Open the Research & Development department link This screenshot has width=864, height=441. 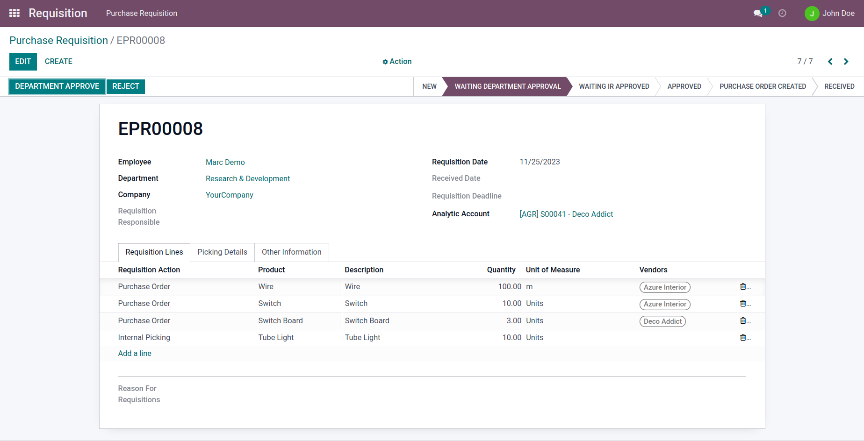248,178
